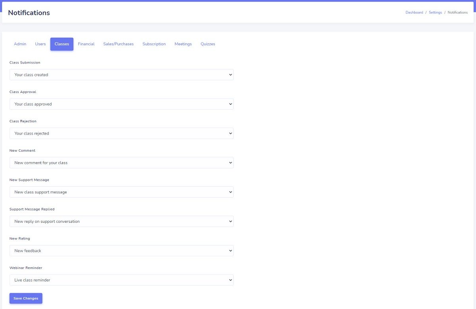This screenshot has width=476, height=309.
Task: Select the Classes tab
Action: 62,44
